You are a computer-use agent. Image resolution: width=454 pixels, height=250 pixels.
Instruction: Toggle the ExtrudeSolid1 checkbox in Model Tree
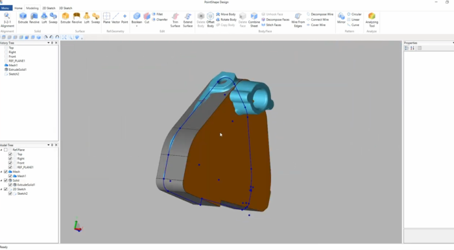point(10,185)
